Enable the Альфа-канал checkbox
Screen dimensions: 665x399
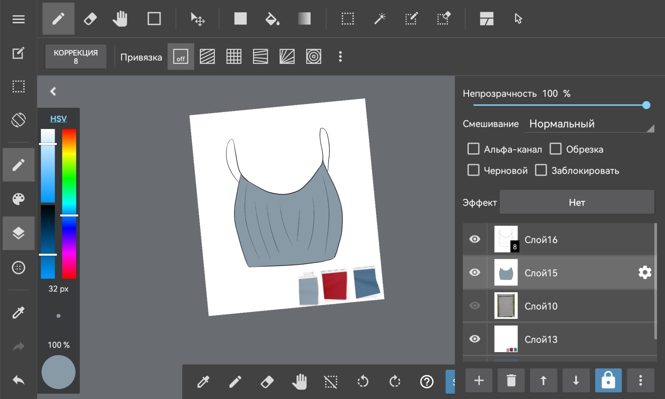(x=473, y=149)
